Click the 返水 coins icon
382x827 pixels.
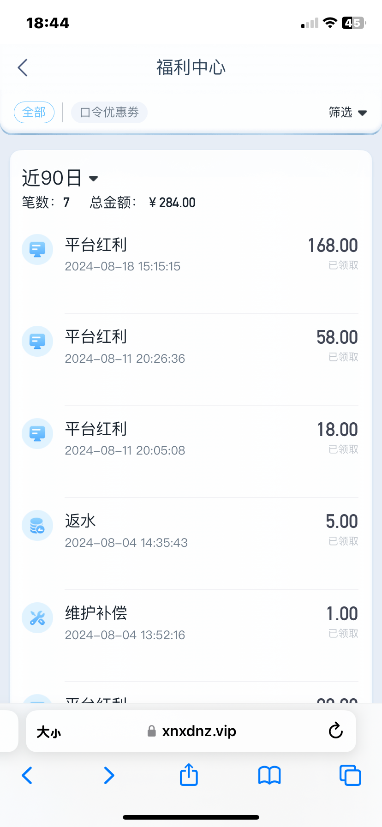click(37, 525)
